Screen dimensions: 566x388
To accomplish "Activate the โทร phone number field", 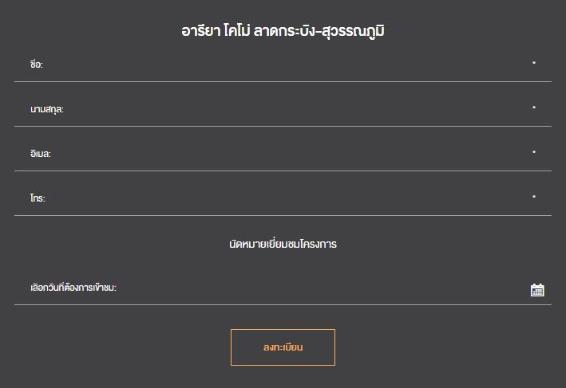I will pos(279,198).
